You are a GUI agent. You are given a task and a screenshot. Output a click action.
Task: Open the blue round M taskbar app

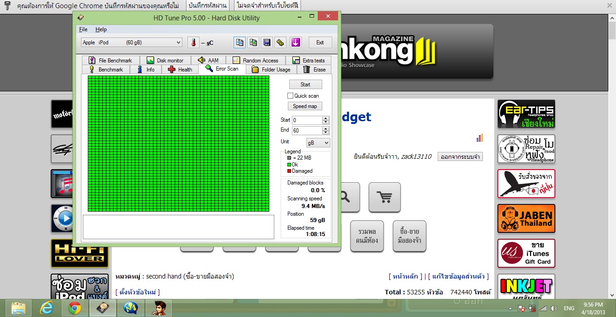click(x=131, y=308)
